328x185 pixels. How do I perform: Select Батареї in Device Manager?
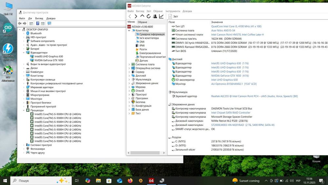pyautogui.click(x=35, y=49)
